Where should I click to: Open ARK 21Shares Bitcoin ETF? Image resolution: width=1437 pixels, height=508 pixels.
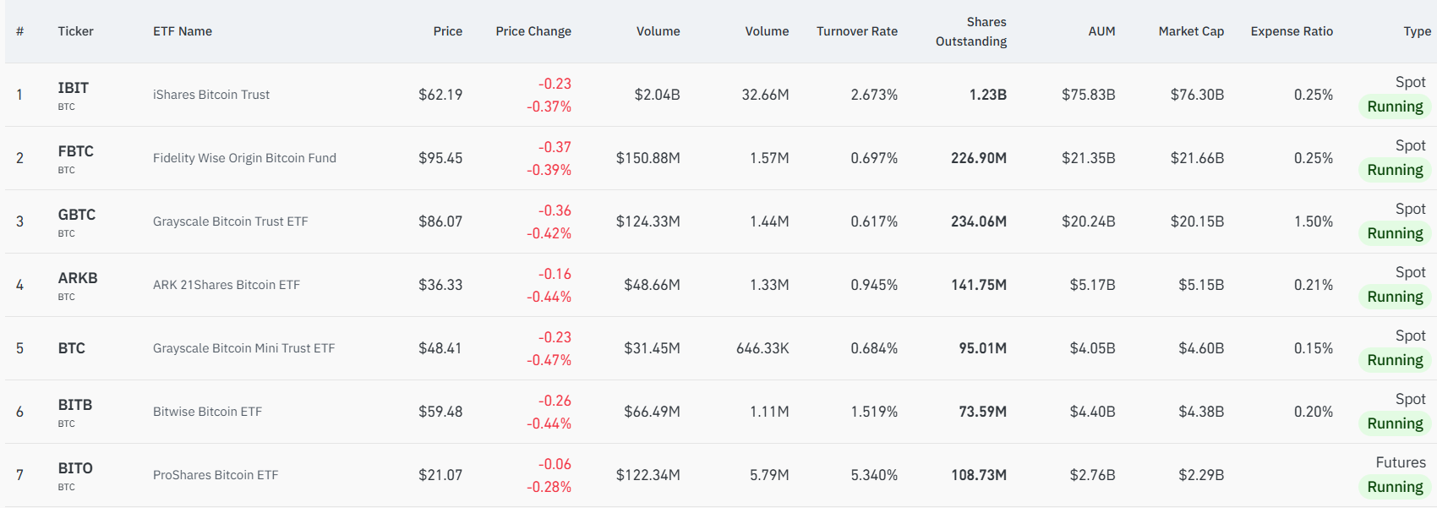227,285
